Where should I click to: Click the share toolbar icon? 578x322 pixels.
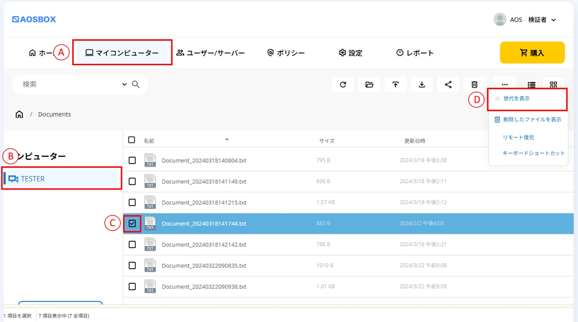pyautogui.click(x=448, y=84)
